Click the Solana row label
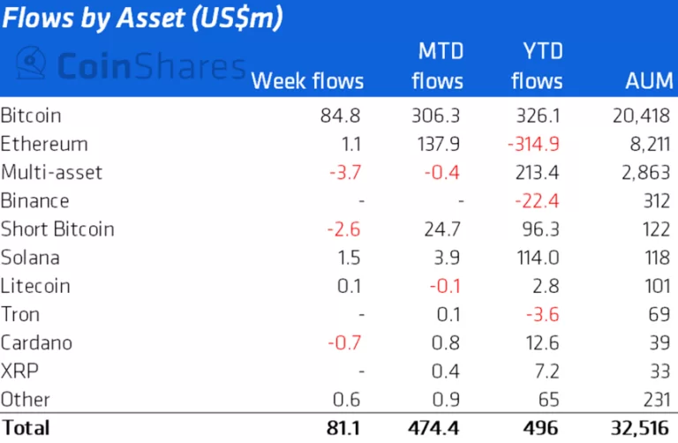Image resolution: width=678 pixels, height=443 pixels. click(30, 257)
